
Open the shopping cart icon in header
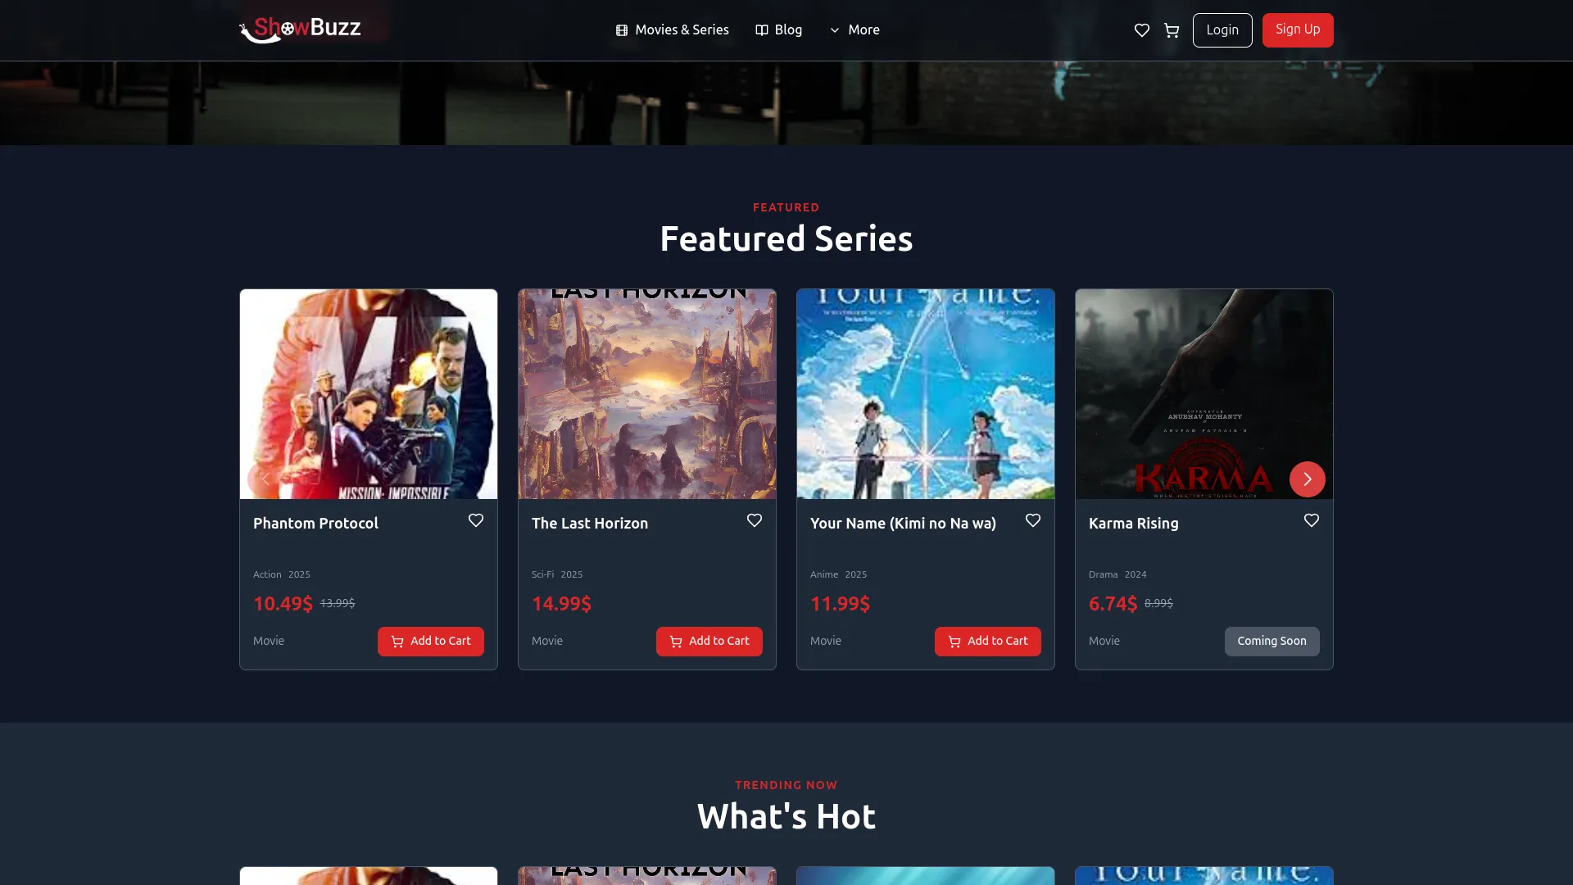[1172, 30]
